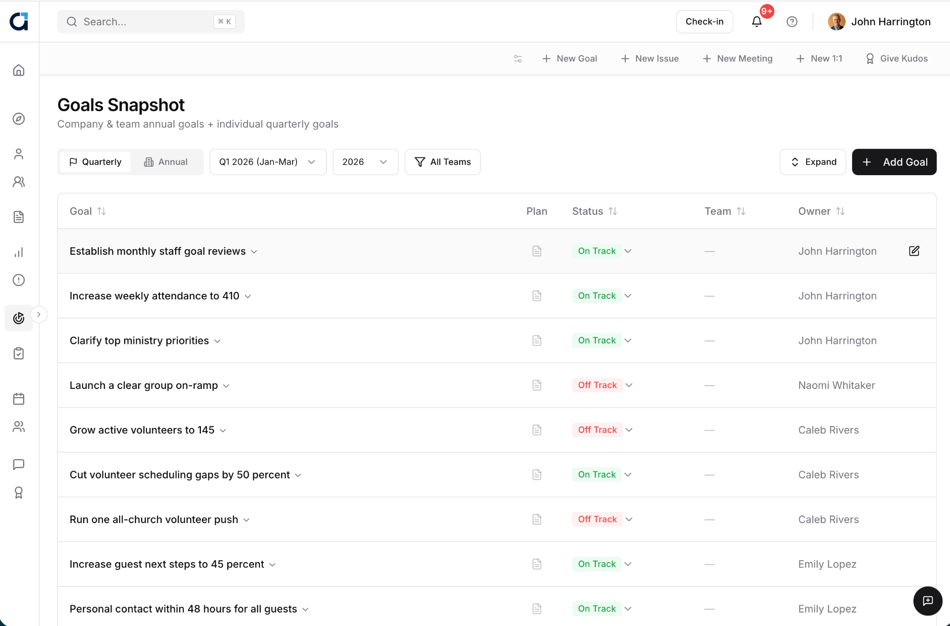Click the Add Goal button
Screen dimensions: 950x626
894,162
